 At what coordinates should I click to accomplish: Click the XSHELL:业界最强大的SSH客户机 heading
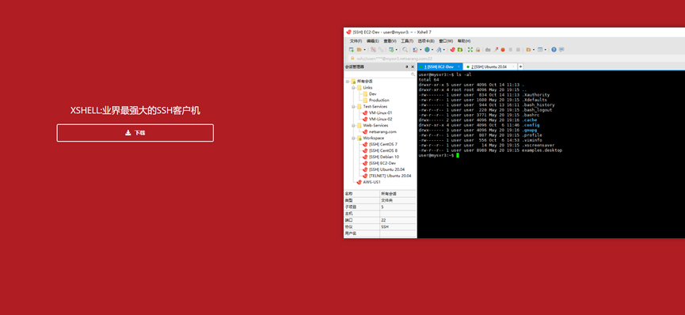135,111
